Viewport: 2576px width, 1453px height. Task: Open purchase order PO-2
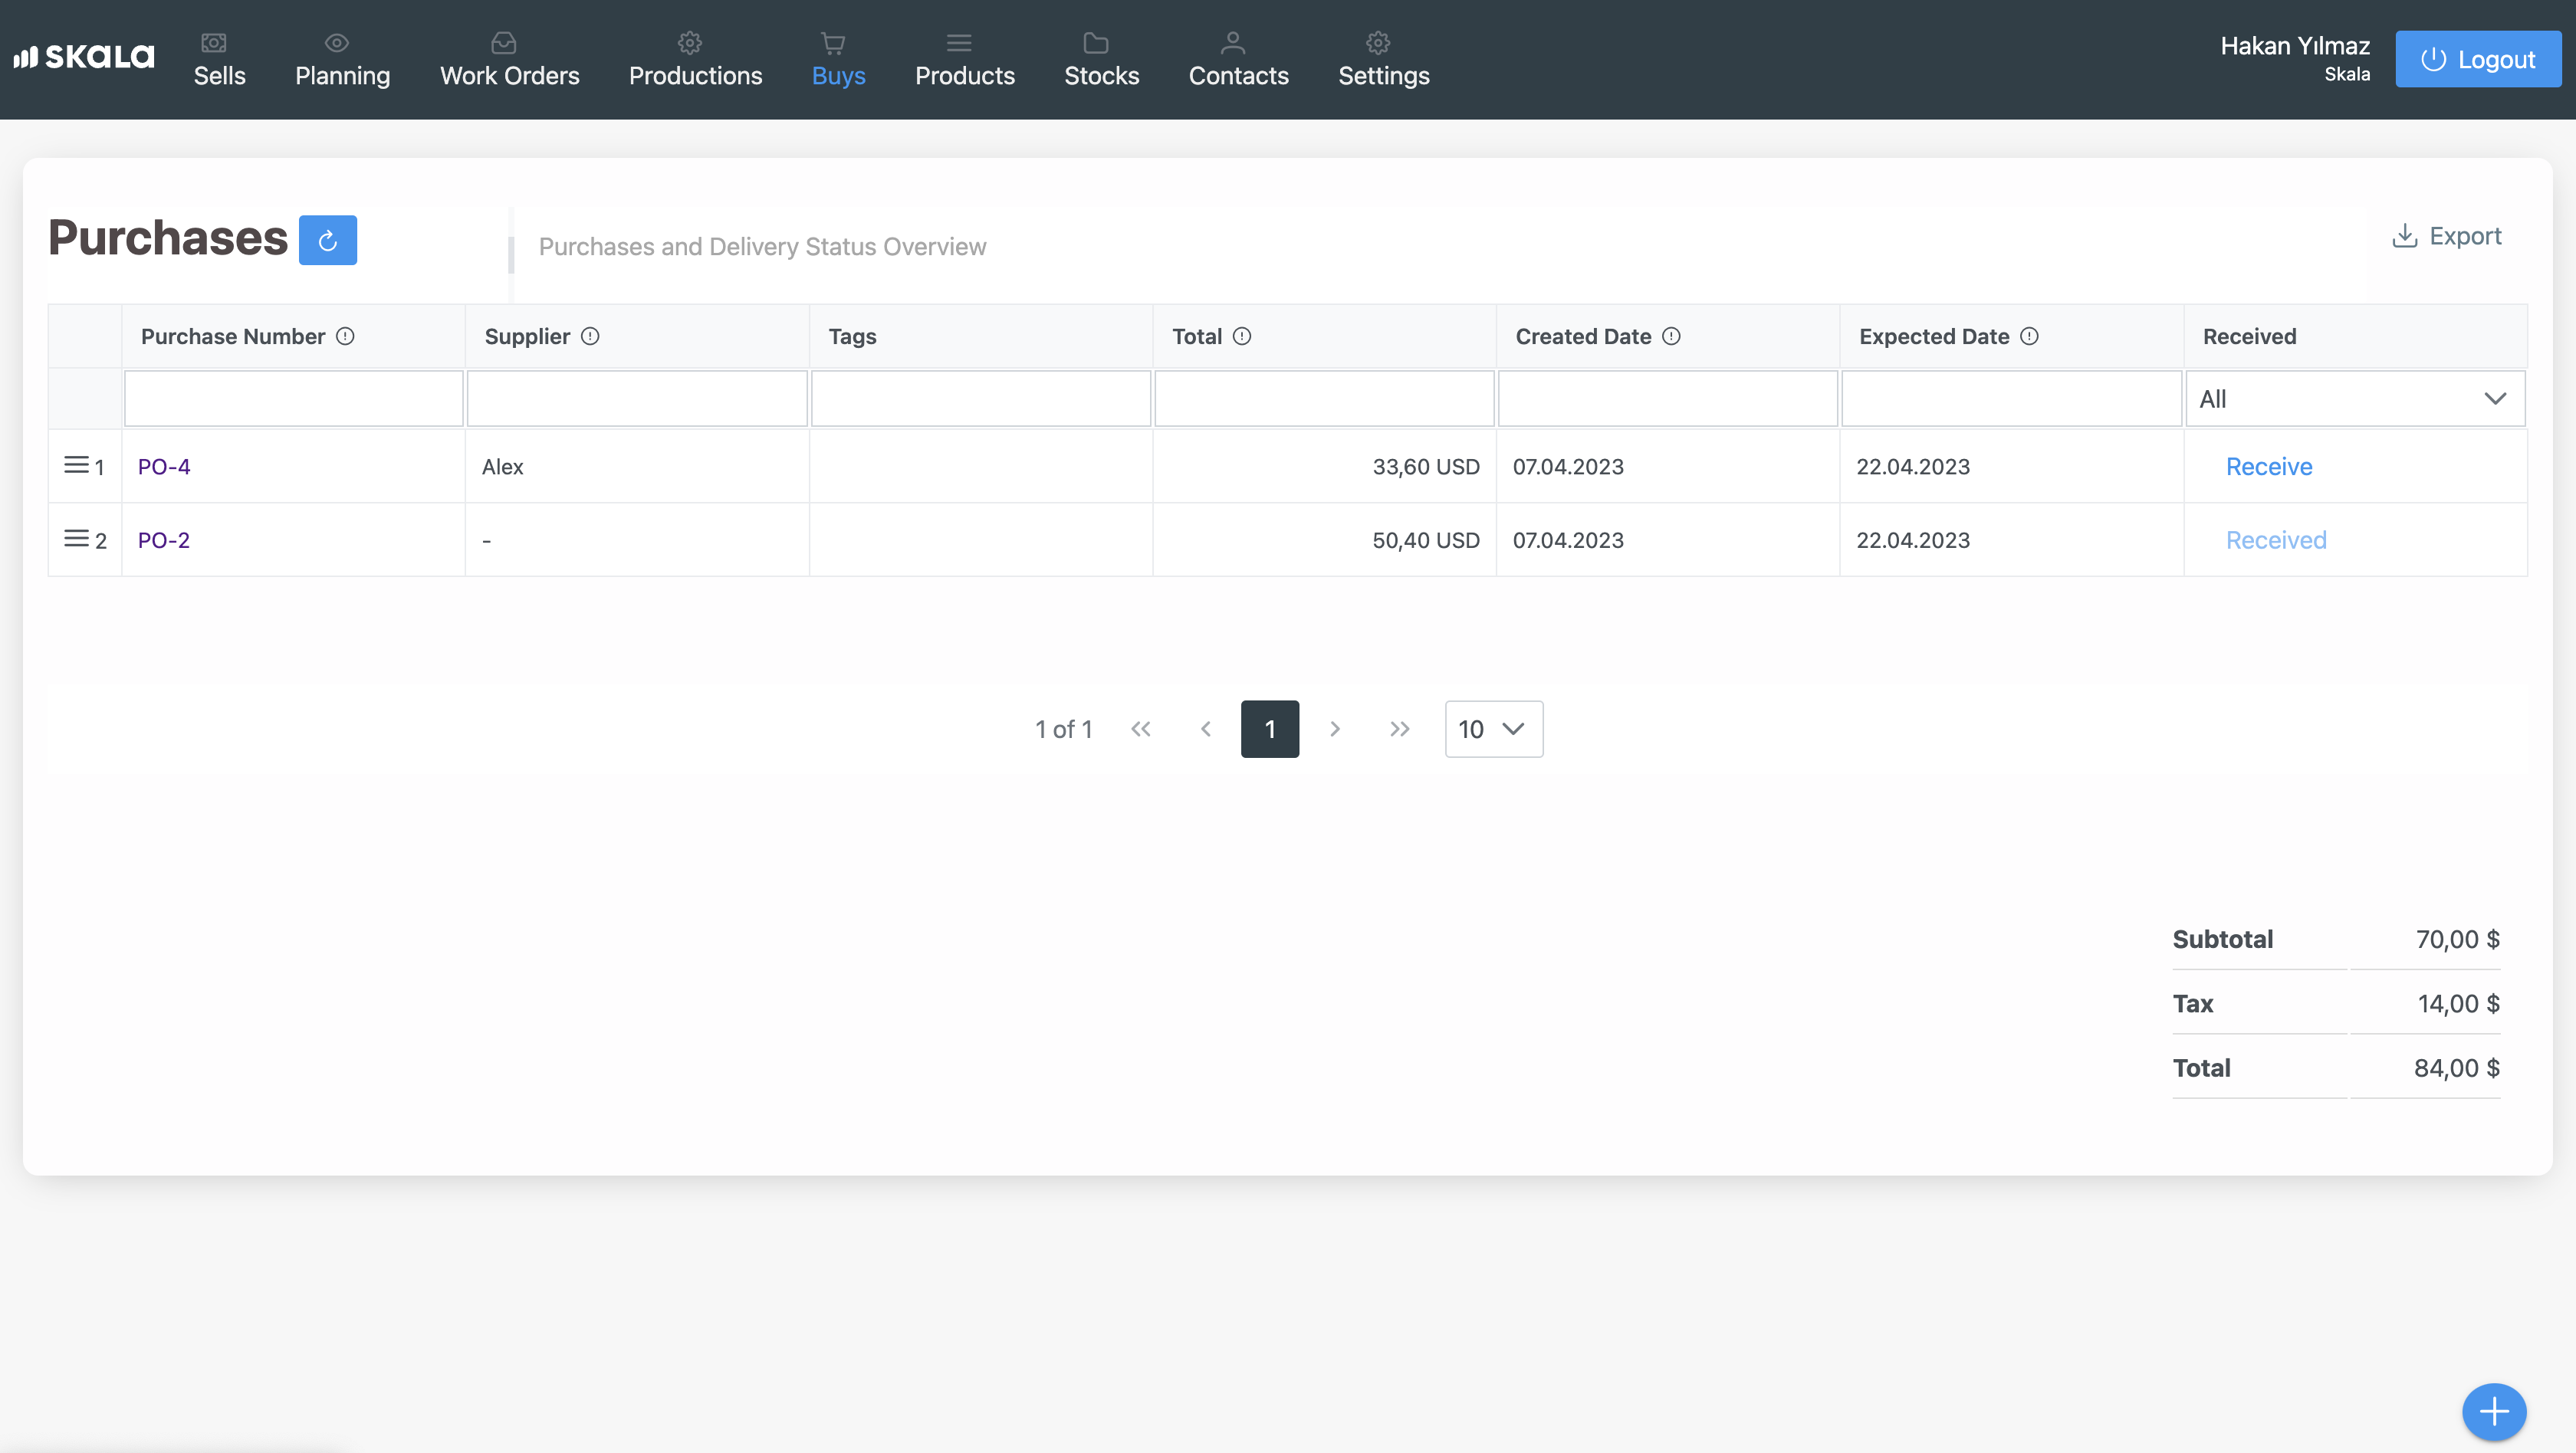click(x=163, y=540)
